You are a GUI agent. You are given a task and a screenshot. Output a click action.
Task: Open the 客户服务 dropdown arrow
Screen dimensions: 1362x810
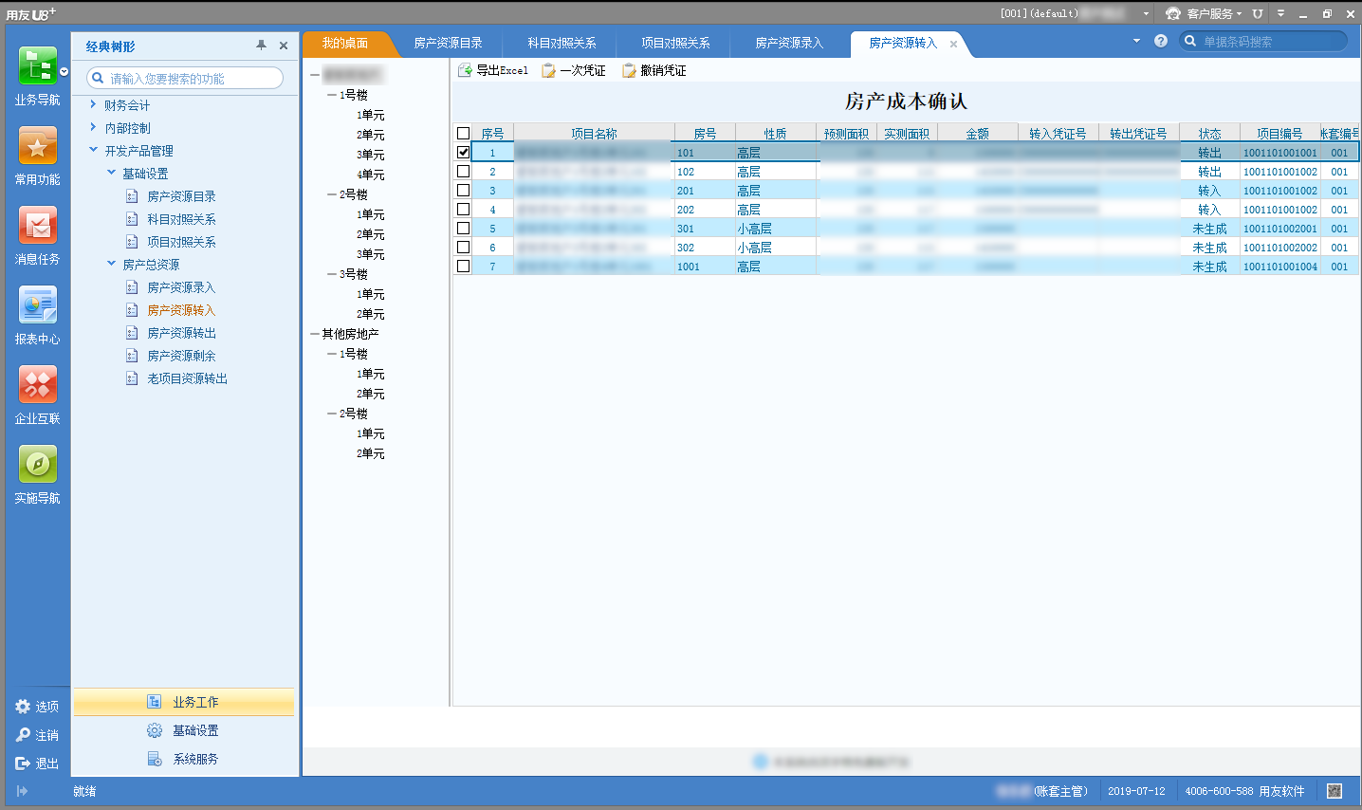pyautogui.click(x=1240, y=14)
